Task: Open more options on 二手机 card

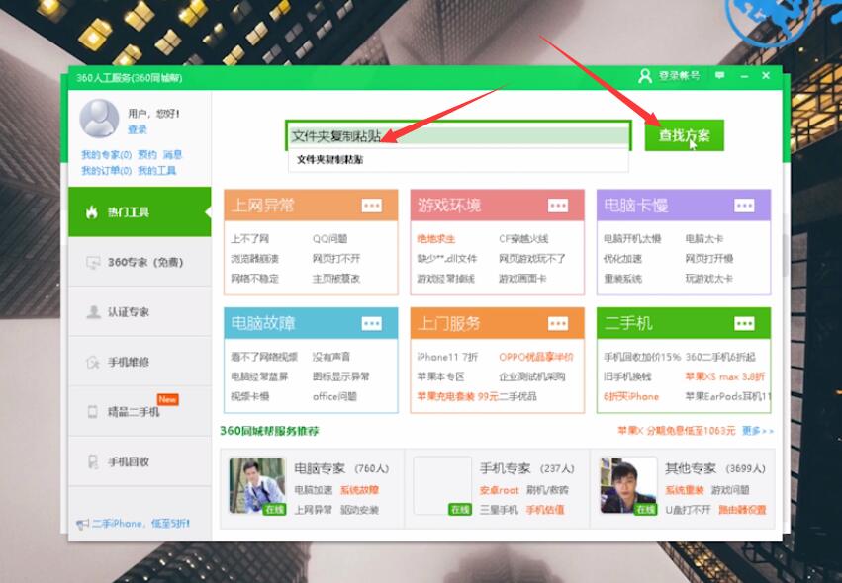Action: (744, 323)
